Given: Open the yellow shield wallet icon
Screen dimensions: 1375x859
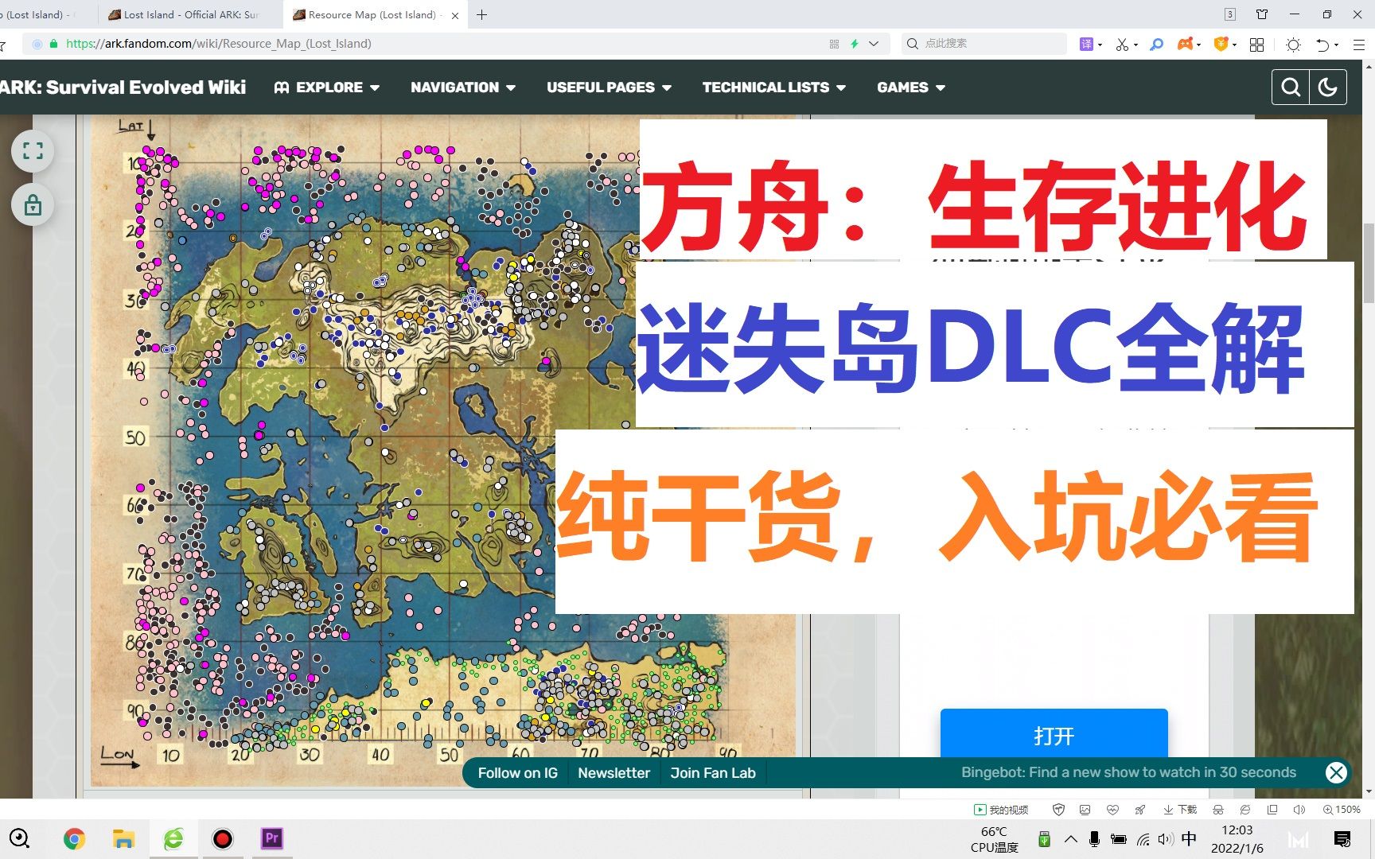Looking at the screenshot, I should [x=1221, y=44].
